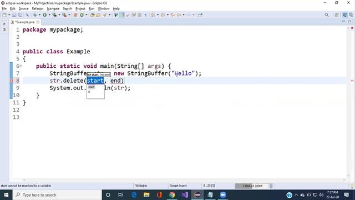The image size is (355, 200).
Task: Toggle Block Selection Mode icon
Action: point(140,15)
